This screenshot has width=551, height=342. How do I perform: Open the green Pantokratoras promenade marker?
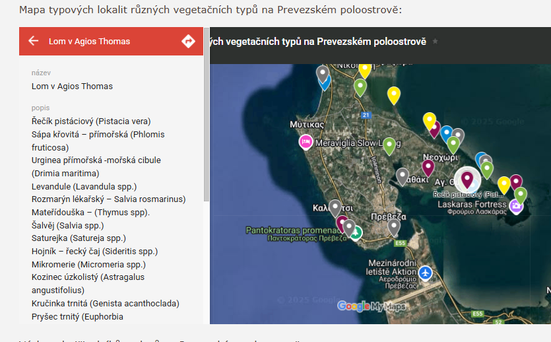pyautogui.click(x=356, y=232)
